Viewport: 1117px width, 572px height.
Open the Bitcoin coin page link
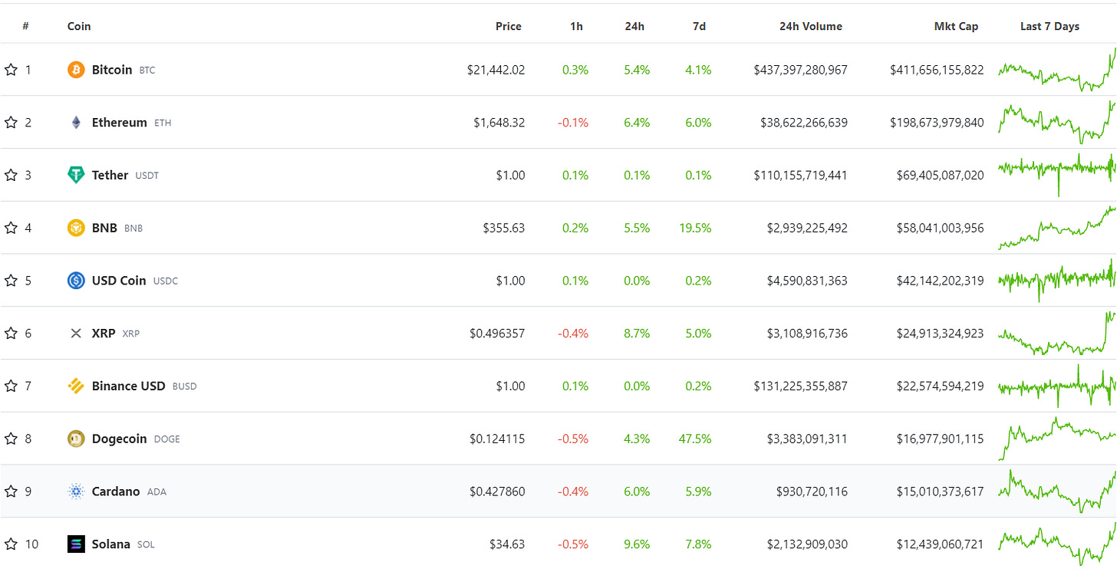[x=112, y=70]
